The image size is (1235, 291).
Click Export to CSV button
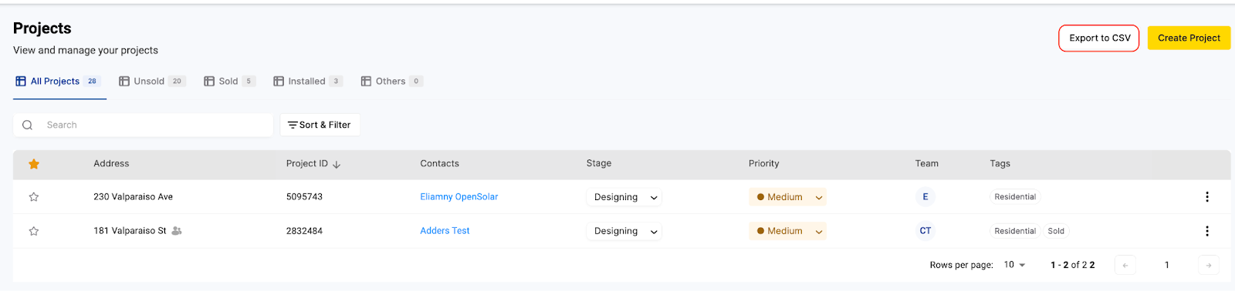pyautogui.click(x=1099, y=38)
